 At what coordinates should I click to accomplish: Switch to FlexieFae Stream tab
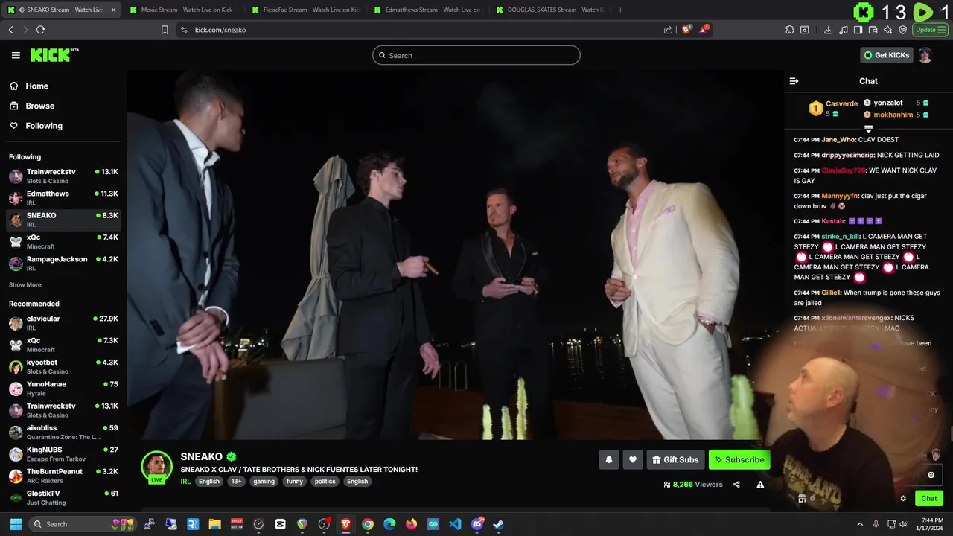pyautogui.click(x=305, y=10)
